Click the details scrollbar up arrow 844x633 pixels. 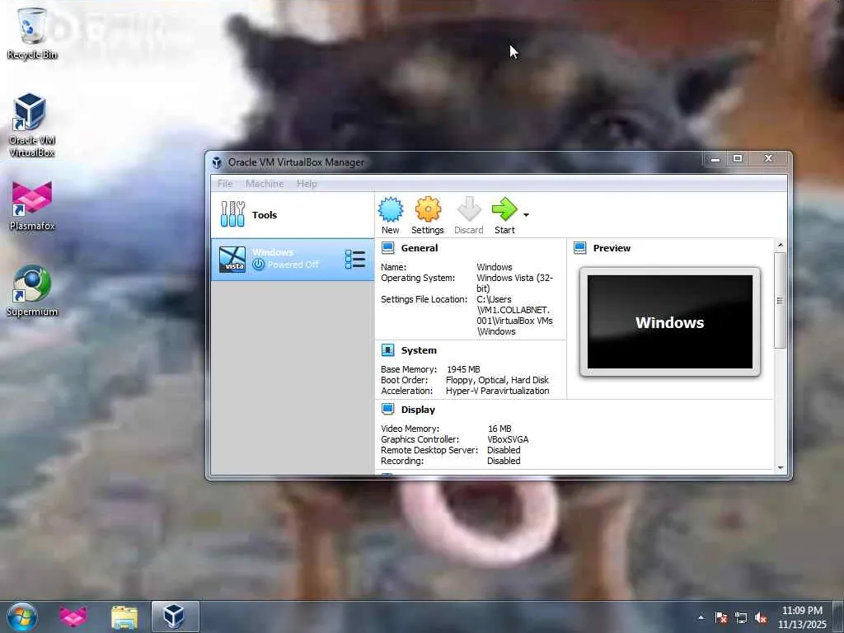[x=781, y=246]
